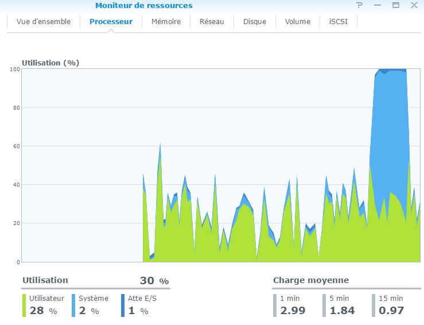Switch to the iSCSI tab
The width and height of the screenshot is (424, 325).
[x=339, y=22]
